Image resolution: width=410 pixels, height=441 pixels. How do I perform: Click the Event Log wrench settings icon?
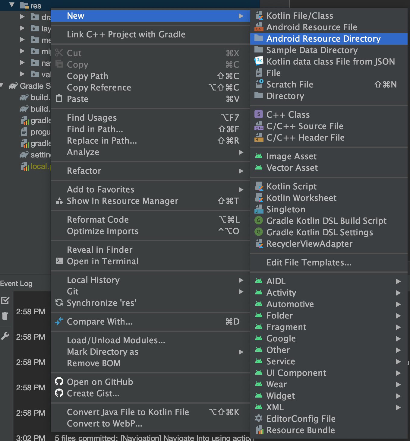(5, 336)
